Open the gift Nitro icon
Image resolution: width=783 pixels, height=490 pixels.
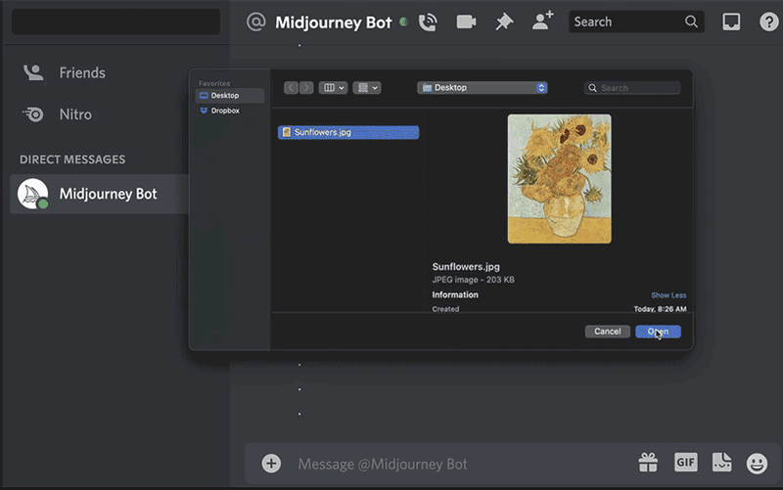[x=648, y=463]
